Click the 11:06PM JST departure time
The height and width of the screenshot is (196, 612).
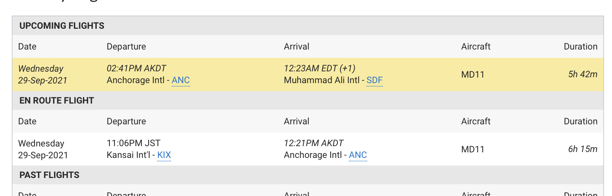click(x=133, y=143)
